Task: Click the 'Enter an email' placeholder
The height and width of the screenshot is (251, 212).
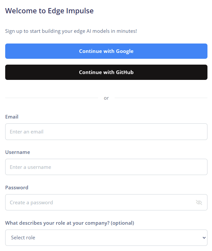Action: (27, 132)
